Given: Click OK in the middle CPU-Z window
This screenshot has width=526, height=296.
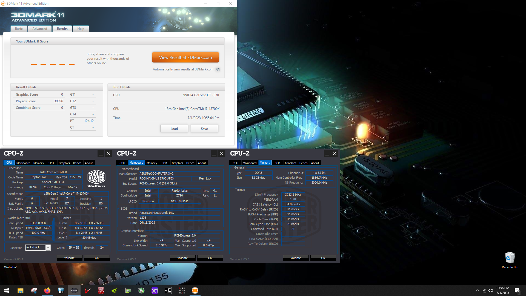Looking at the screenshot, I should (210, 258).
